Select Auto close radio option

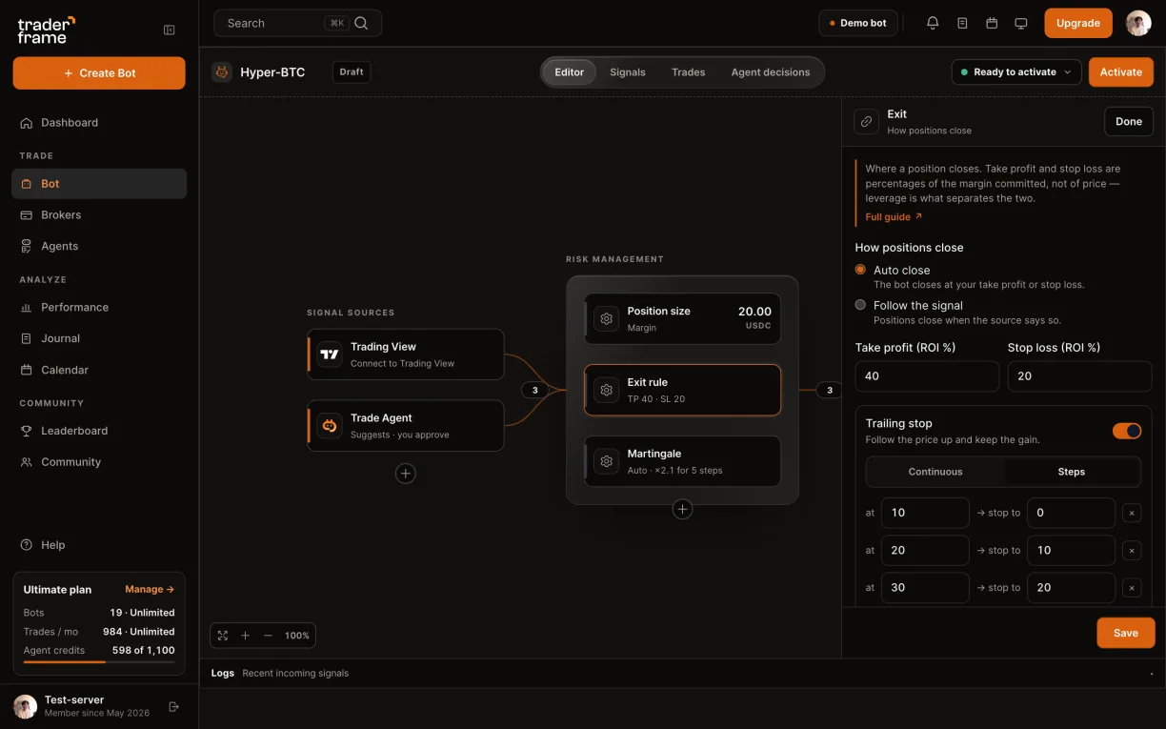pos(860,270)
